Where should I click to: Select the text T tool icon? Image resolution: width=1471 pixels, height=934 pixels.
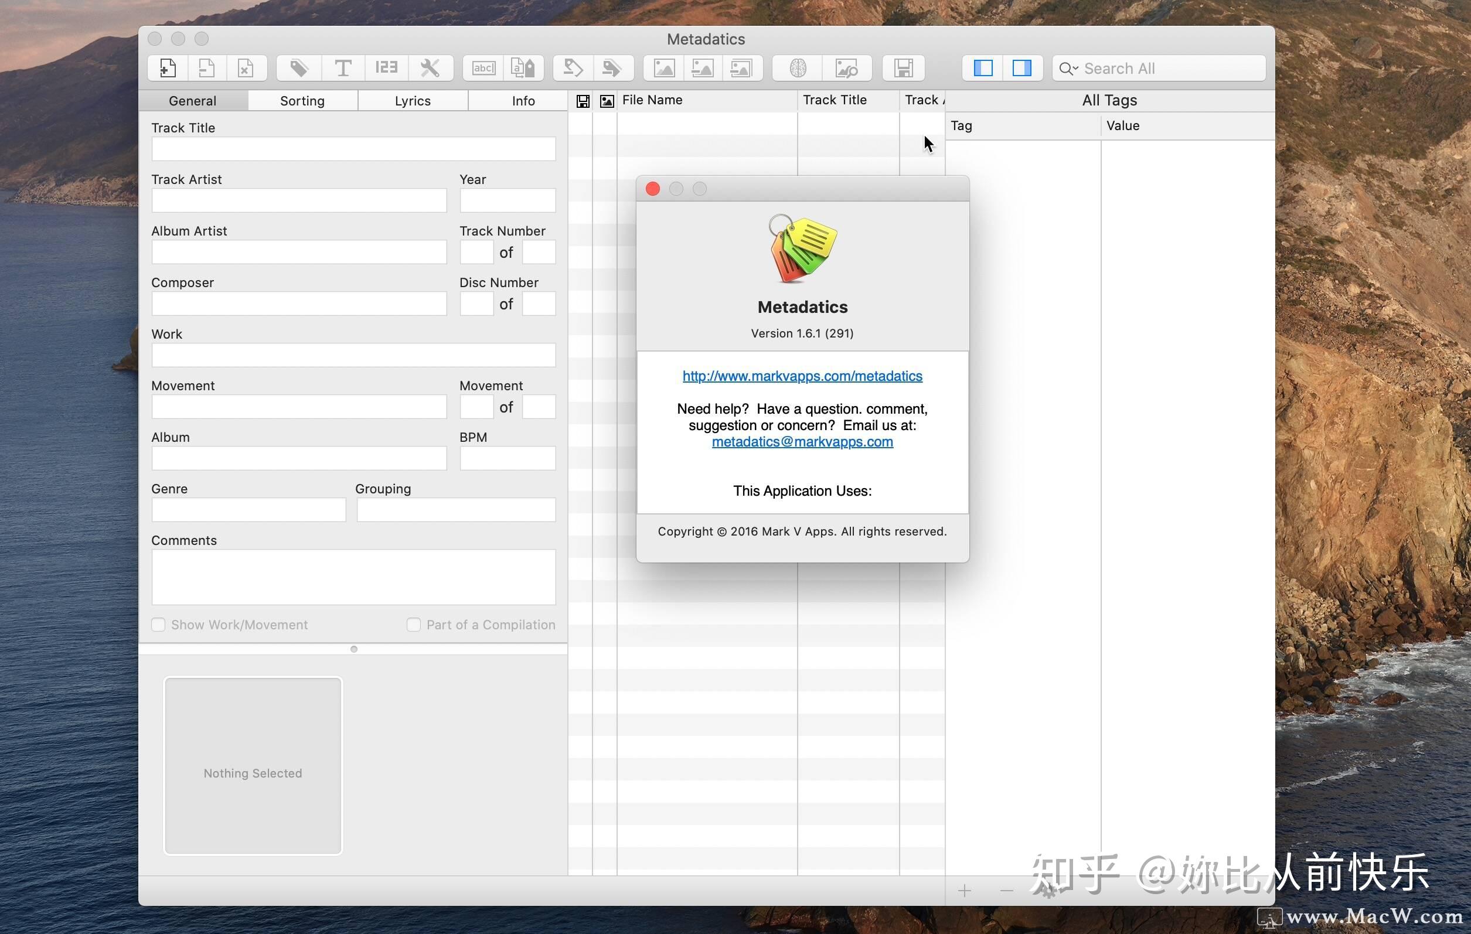point(343,68)
